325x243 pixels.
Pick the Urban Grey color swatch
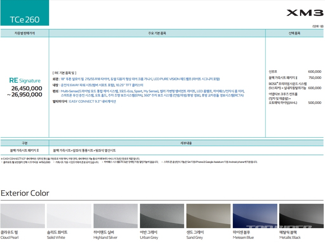(x=162, y=216)
